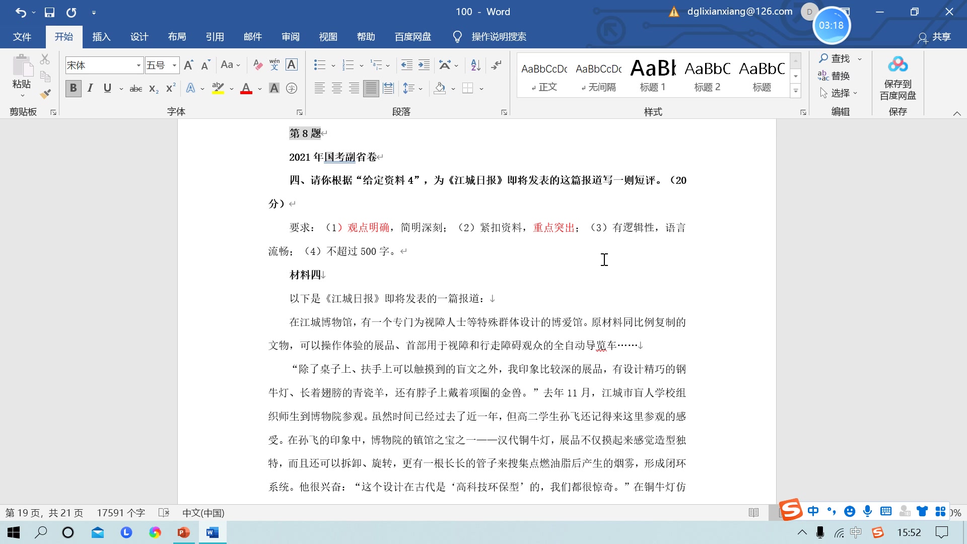Click the Paste clipboard icon
Viewport: 967px width, 544px height.
click(x=22, y=66)
